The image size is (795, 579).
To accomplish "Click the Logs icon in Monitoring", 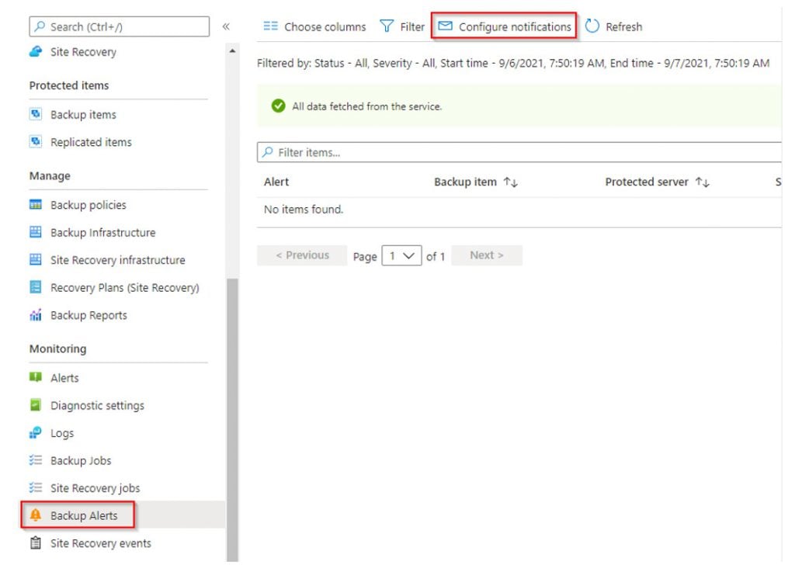I will (x=35, y=433).
